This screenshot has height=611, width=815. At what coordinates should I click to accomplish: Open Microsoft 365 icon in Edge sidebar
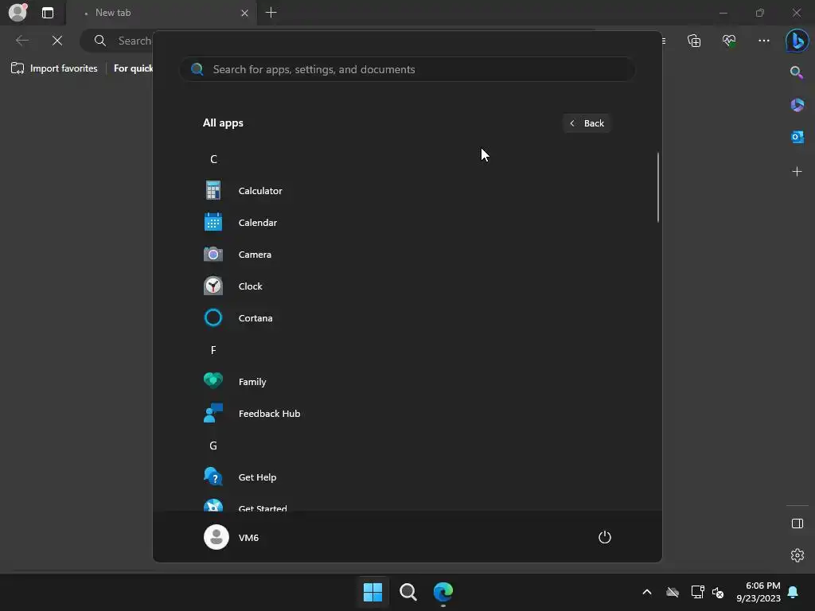coord(797,105)
